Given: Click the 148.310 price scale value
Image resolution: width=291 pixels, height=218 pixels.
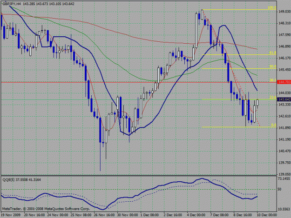Looking at the screenshot, I should (x=284, y=23).
